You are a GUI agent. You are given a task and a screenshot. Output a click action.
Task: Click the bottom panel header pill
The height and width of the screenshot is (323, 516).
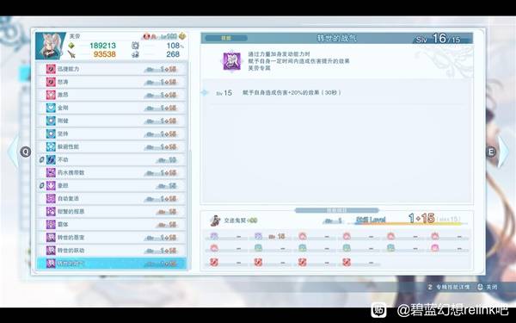[x=336, y=210]
